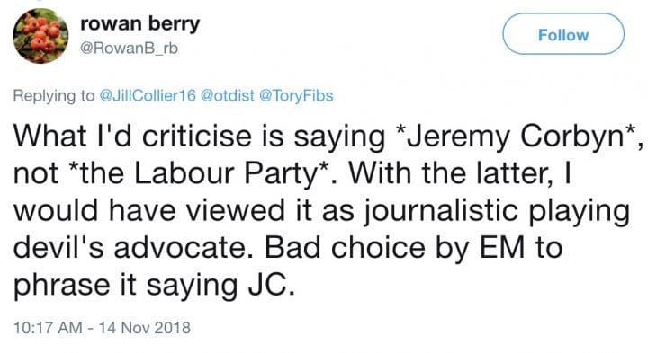
Task: Select the phrase 'devil's advocate'
Action: 130,247
